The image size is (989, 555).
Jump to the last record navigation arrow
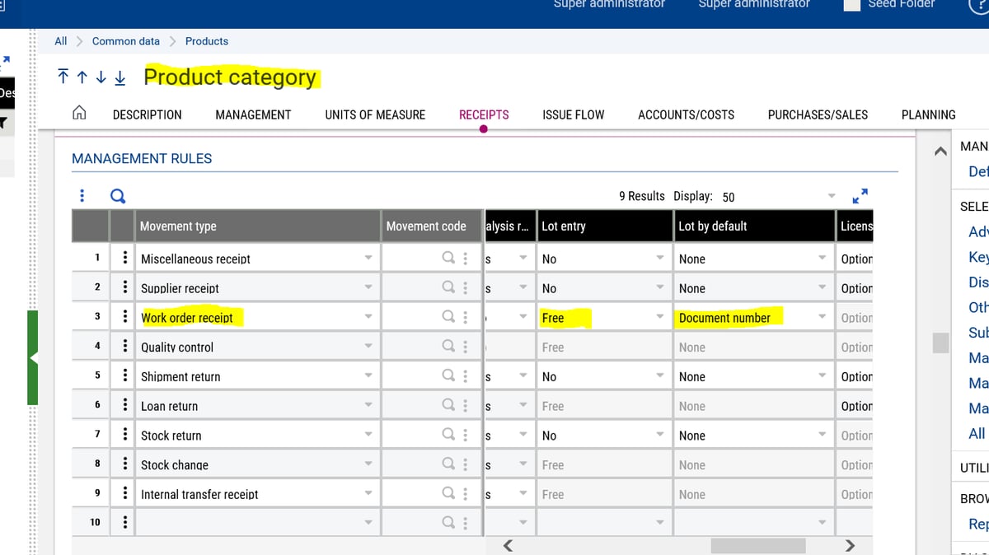click(120, 77)
